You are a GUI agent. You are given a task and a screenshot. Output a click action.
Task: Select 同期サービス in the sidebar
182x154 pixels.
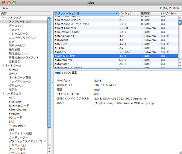click(17, 46)
